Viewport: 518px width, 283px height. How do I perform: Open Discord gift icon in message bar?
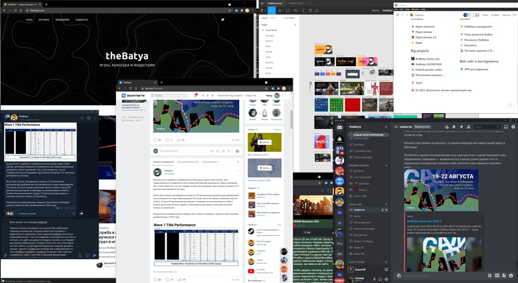coord(490,275)
